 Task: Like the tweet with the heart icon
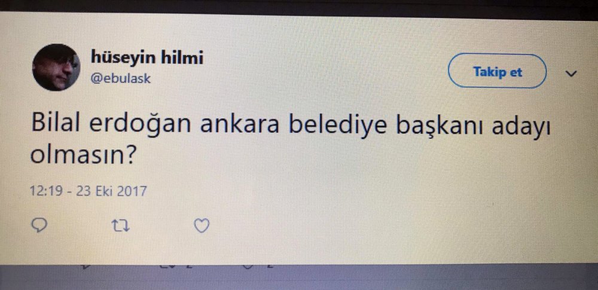coord(202,226)
